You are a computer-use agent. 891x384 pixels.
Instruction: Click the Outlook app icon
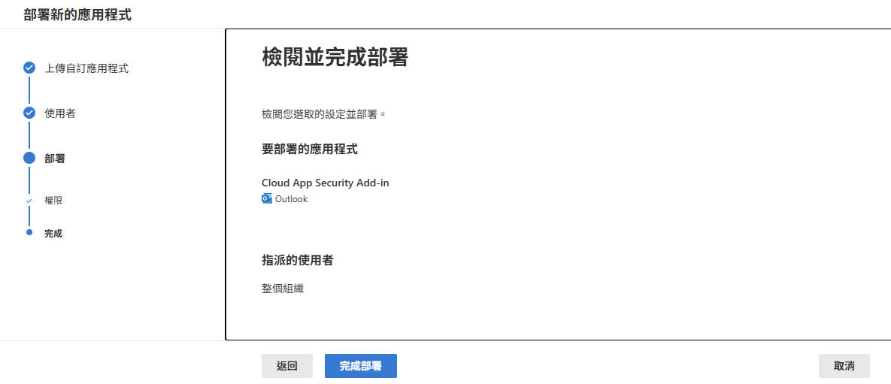[267, 199]
